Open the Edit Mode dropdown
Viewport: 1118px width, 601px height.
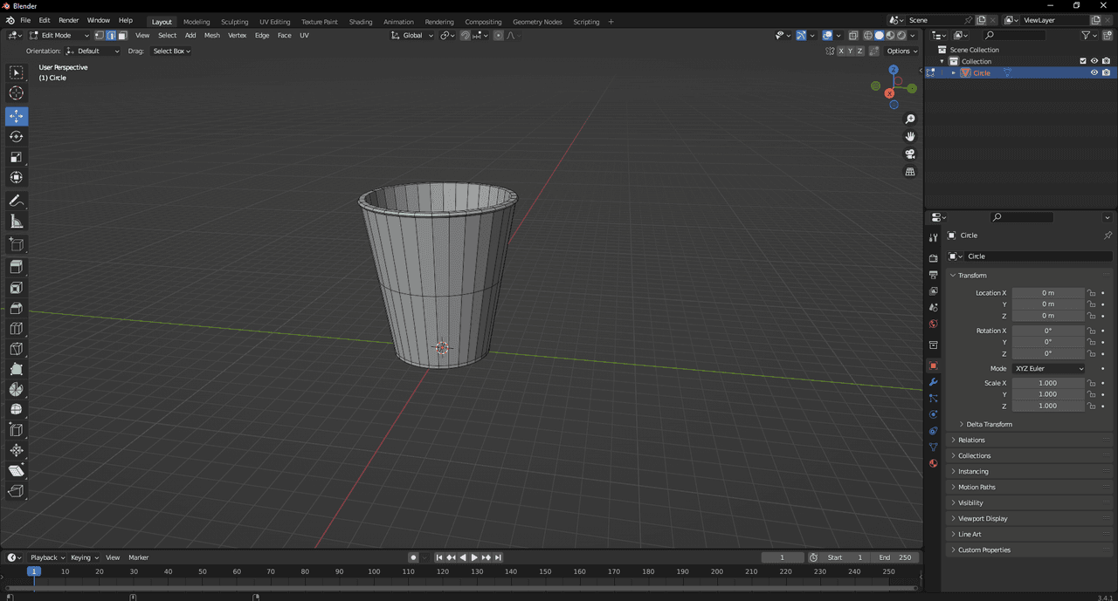click(59, 36)
